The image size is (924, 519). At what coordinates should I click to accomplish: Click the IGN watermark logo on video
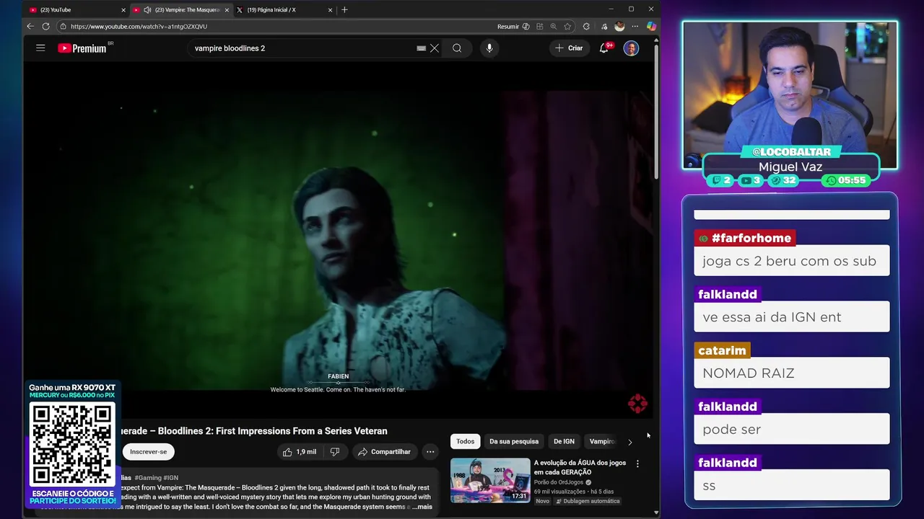637,404
